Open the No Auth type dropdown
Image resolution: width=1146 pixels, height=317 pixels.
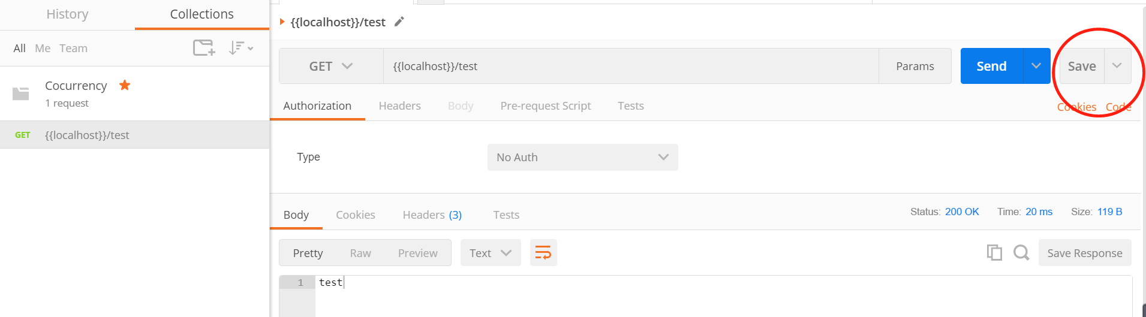(x=583, y=157)
